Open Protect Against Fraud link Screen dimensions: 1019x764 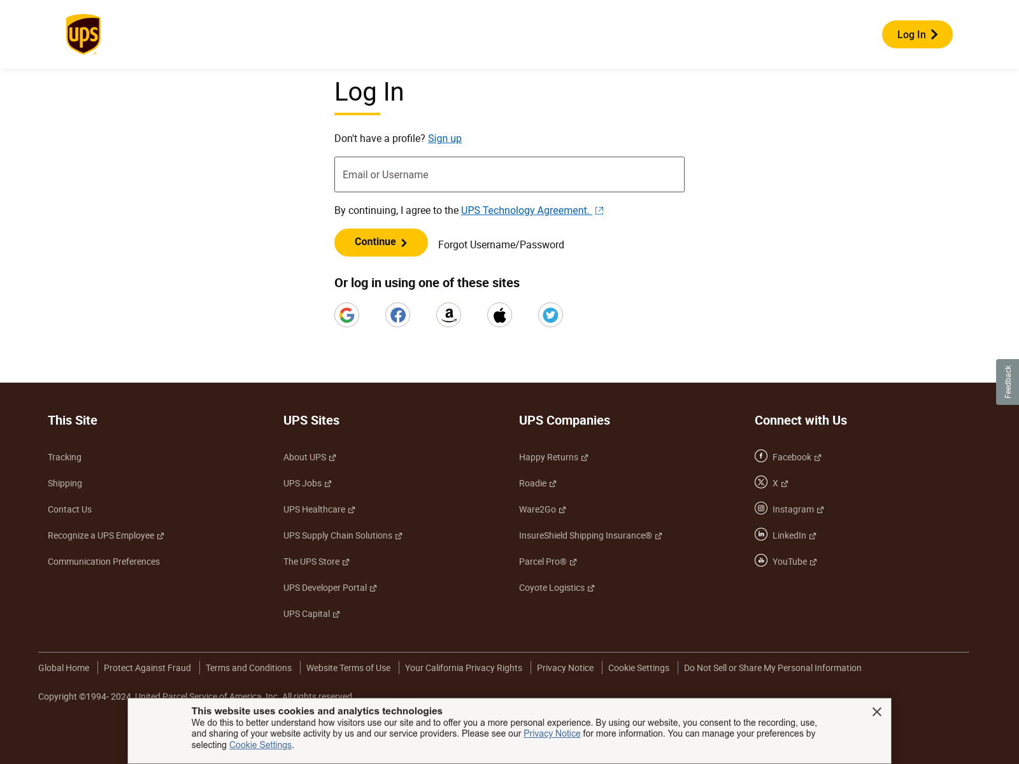point(147,668)
